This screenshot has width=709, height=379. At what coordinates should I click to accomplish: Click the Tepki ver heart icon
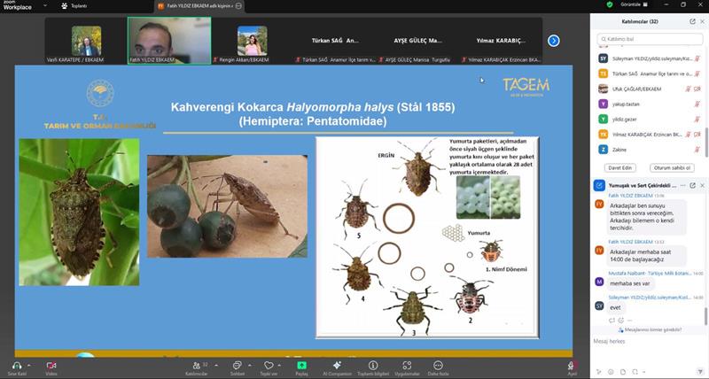tap(269, 364)
